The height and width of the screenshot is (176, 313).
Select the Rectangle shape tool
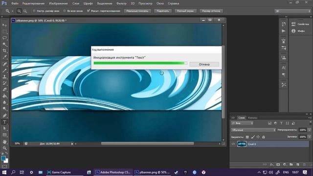click(4, 135)
